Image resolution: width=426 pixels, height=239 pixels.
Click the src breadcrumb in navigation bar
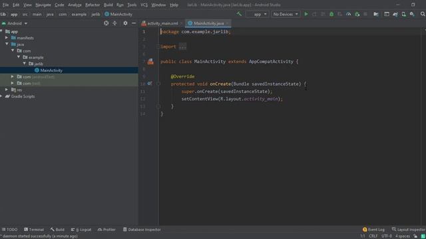coord(25,15)
